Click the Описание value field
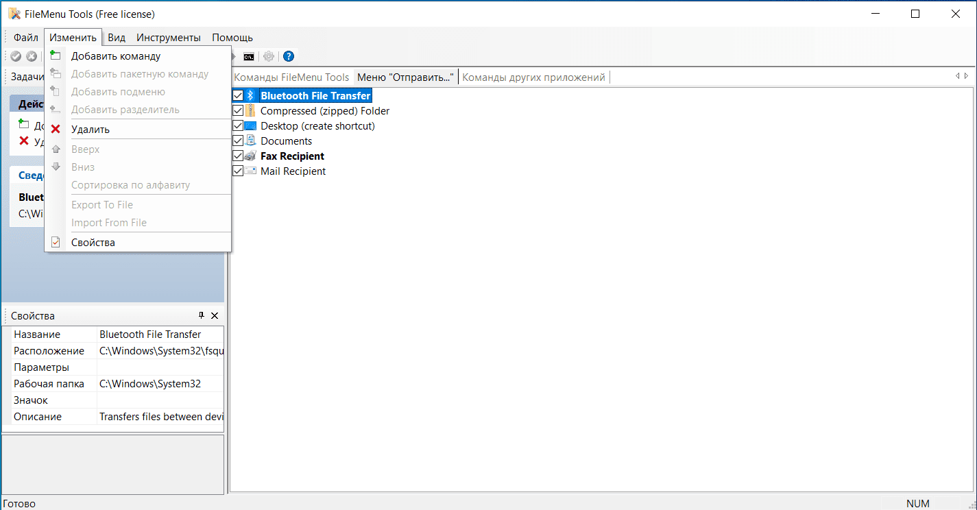Image resolution: width=977 pixels, height=510 pixels. coord(160,417)
